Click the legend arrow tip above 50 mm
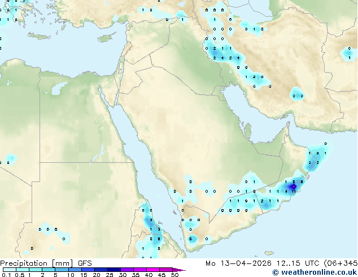The height and width of the screenshot is (277, 358). tap(179, 270)
